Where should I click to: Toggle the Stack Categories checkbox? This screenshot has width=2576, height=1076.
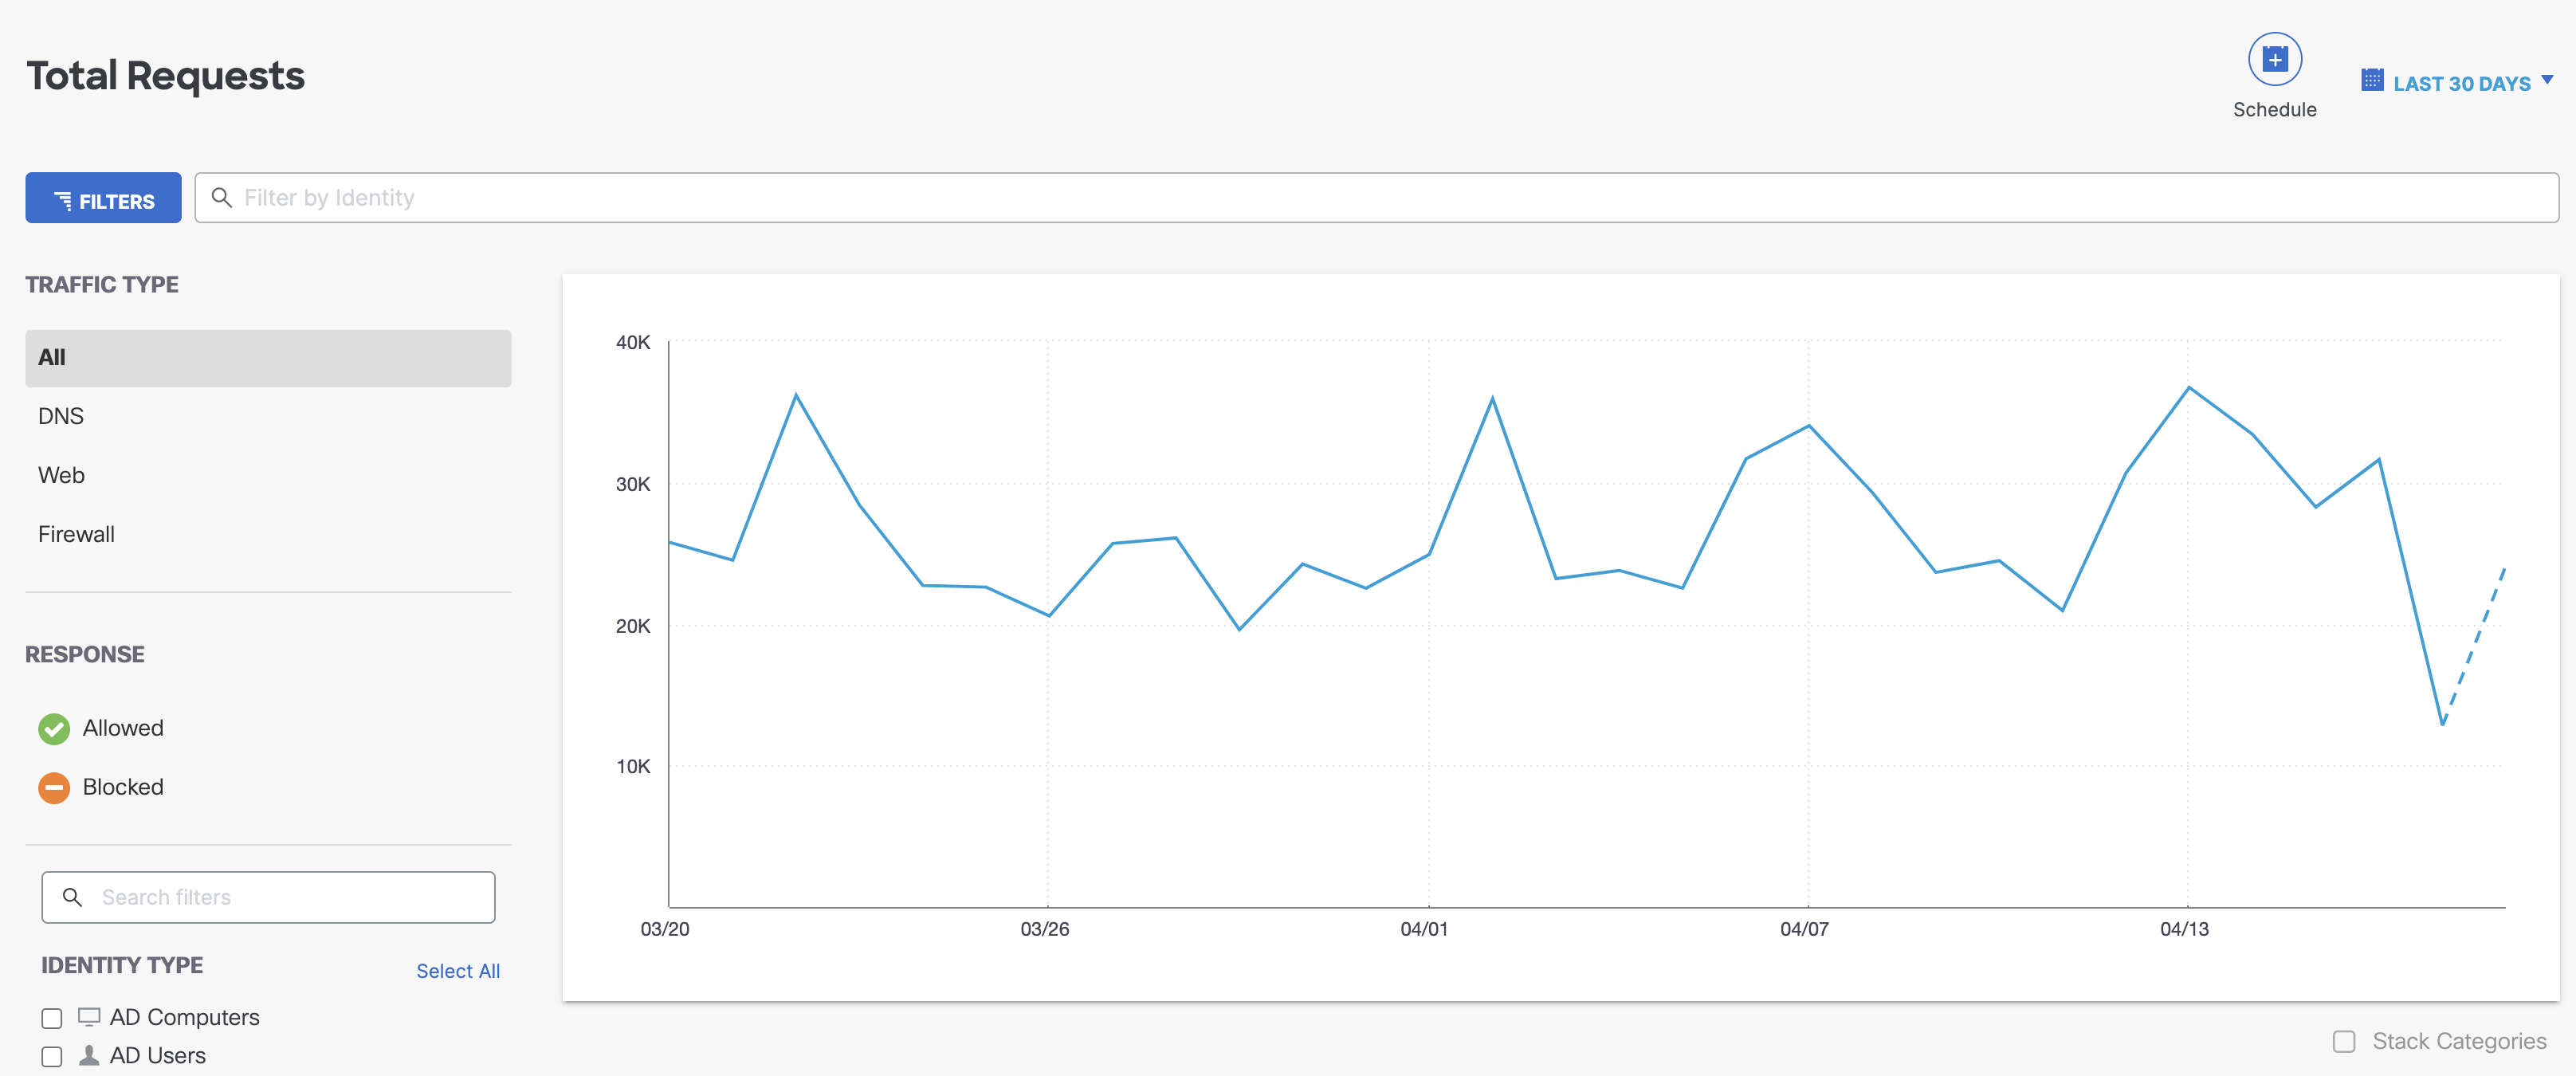pos(2343,1041)
